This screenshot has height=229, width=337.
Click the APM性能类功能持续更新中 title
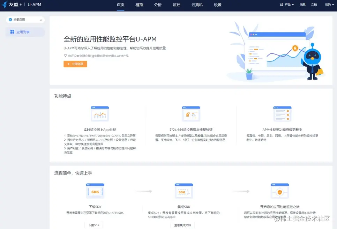pyautogui.click(x=282, y=130)
